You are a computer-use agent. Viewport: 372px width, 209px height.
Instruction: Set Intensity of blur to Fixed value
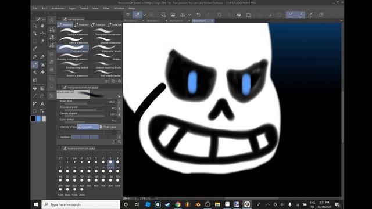(110, 127)
